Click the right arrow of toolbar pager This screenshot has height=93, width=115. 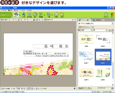pos(75,20)
